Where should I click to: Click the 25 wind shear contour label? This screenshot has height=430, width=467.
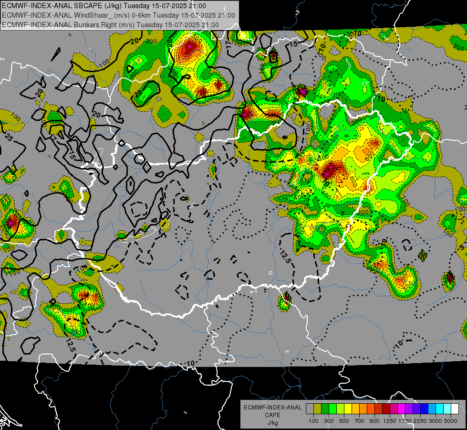[9, 138]
